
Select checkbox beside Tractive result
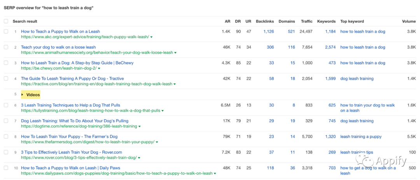pos(6,79)
